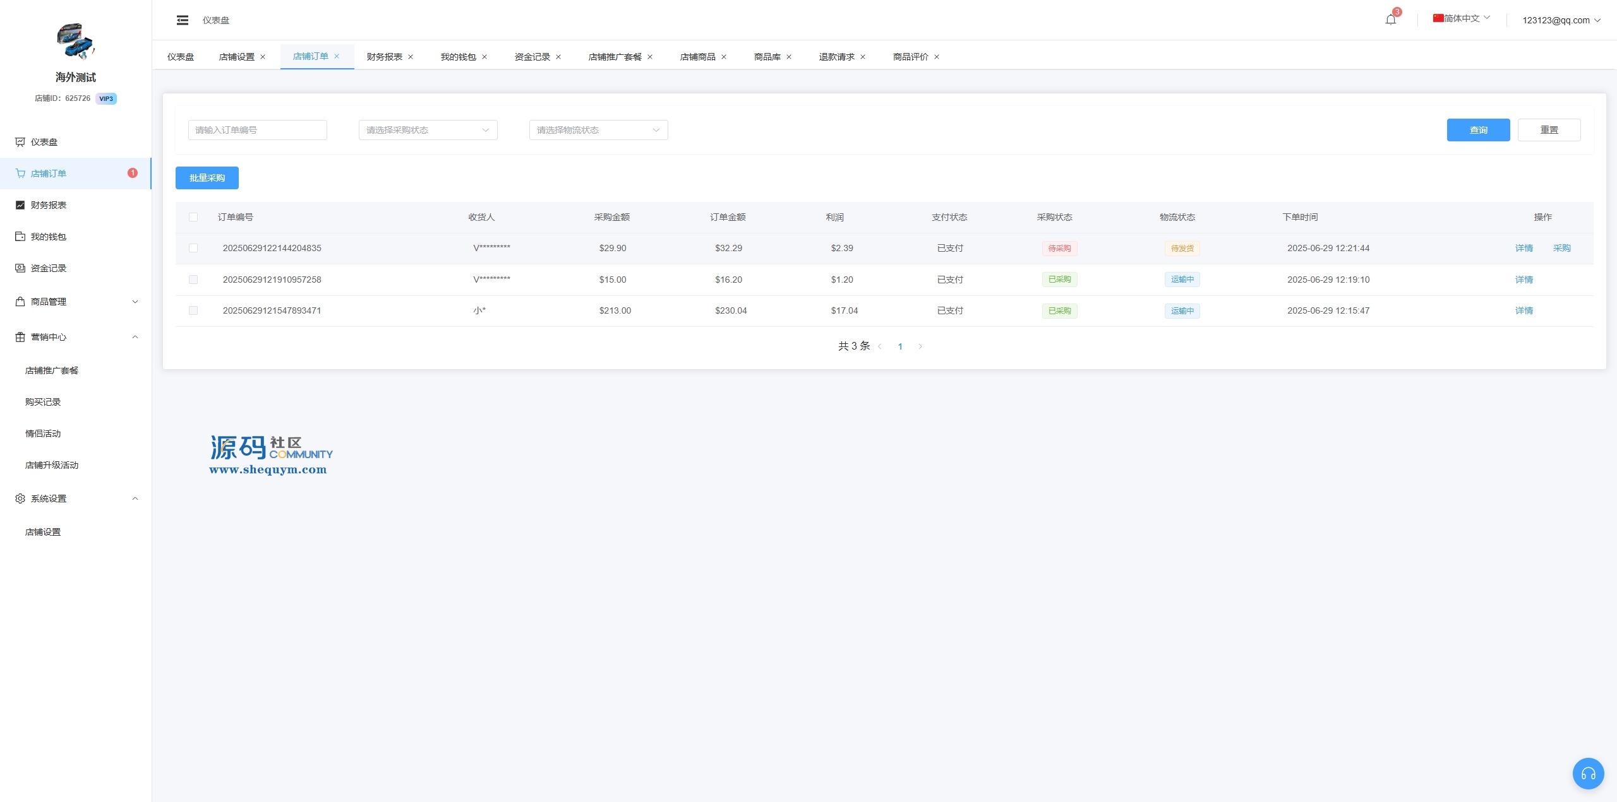Click the wallet icon in the sidebar
This screenshot has width=1617, height=802.
click(20, 237)
